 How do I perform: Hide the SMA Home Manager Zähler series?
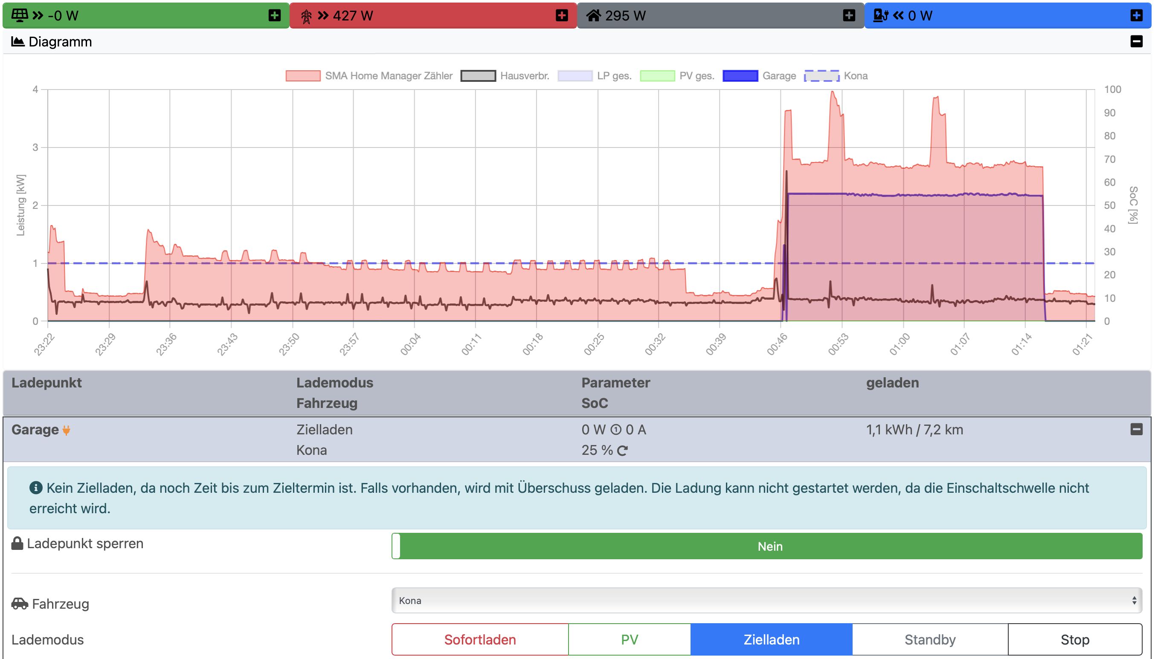(303, 76)
